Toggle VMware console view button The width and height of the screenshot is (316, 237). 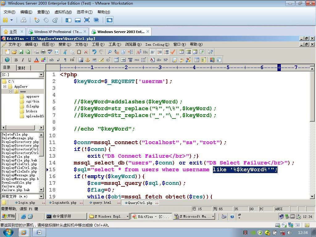[x=110, y=20]
